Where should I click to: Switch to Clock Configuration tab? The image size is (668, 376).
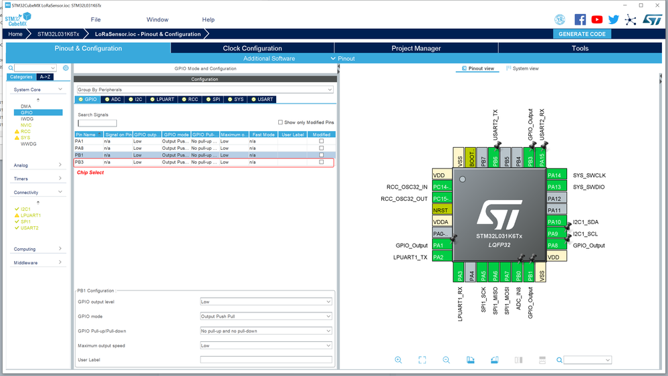[252, 48]
